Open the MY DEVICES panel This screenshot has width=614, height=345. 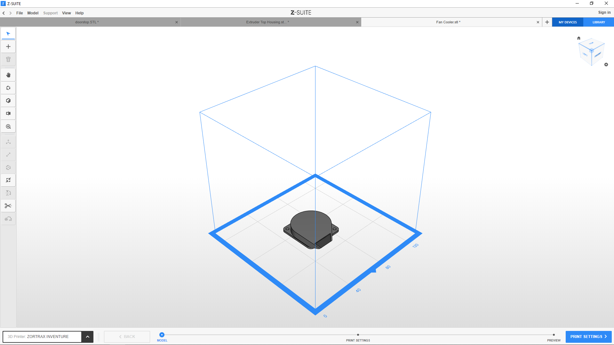(x=568, y=22)
